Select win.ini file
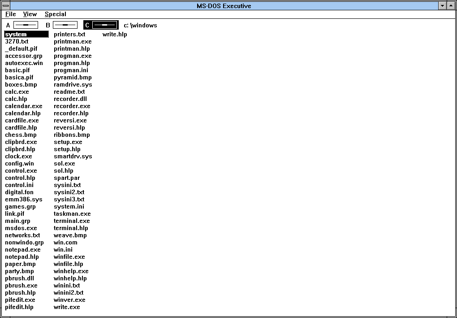The height and width of the screenshot is (318, 457). [63, 250]
